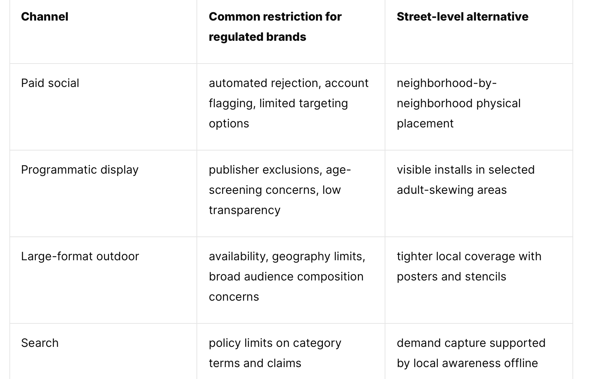601x379 pixels.
Task: Click the word placement in Paid social row
Action: tap(425, 124)
